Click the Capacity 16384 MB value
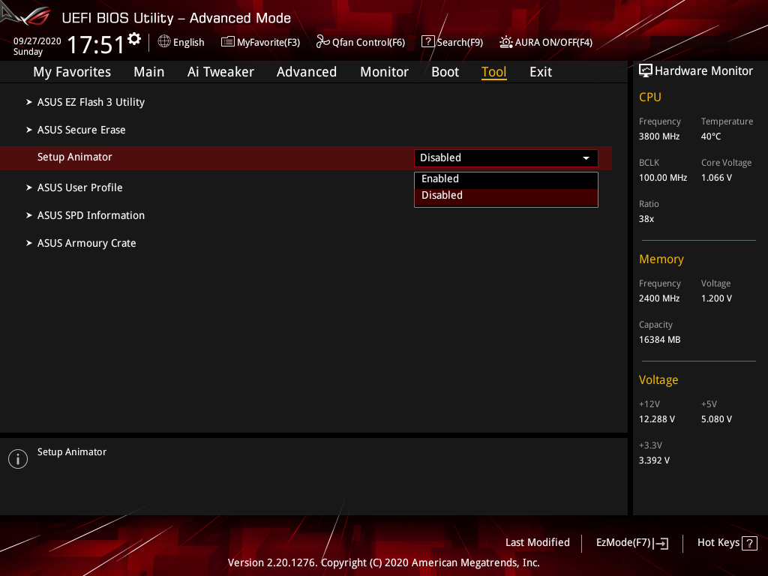 (659, 340)
